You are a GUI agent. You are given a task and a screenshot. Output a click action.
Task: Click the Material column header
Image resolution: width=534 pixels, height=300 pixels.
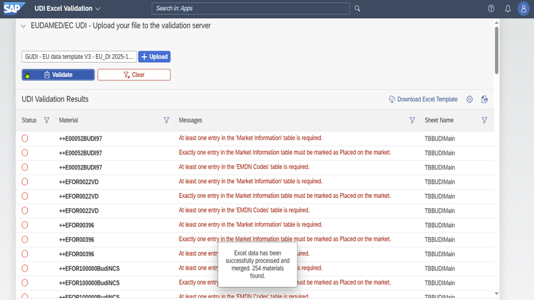pos(68,120)
